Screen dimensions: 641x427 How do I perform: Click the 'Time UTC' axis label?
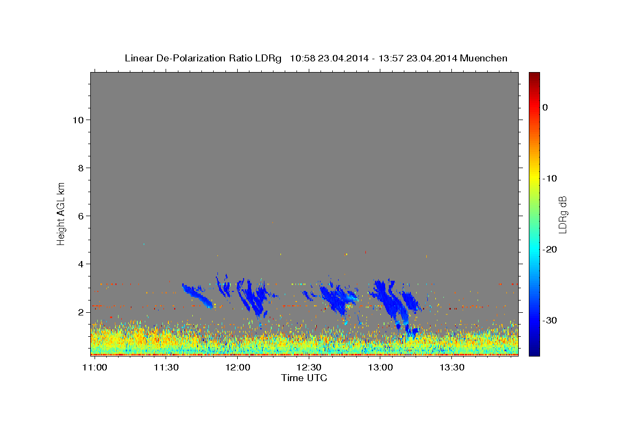304,378
